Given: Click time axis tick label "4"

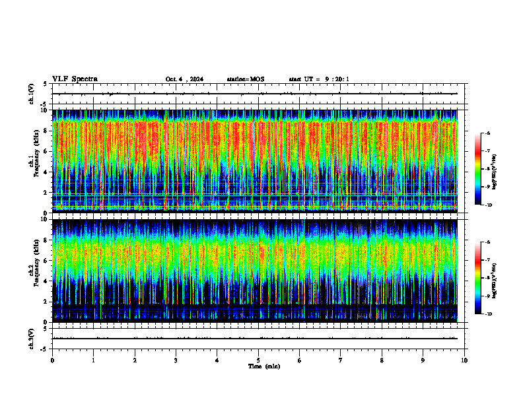Looking at the screenshot, I should 217,360.
